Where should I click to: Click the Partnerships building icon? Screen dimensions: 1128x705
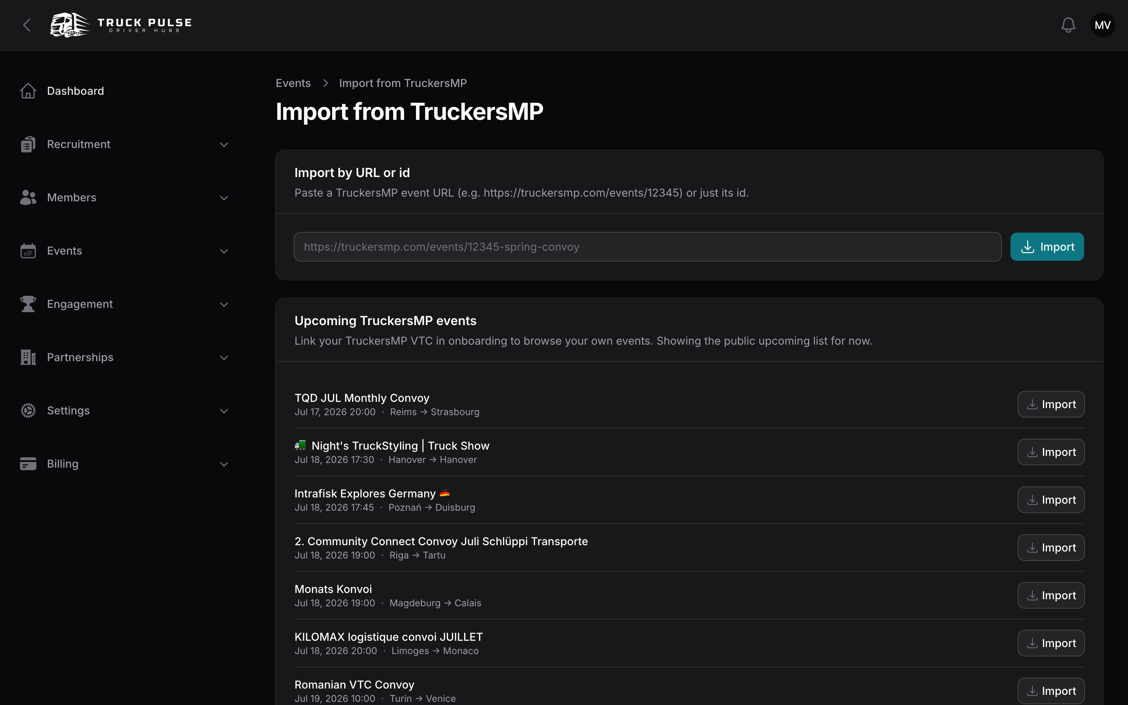tap(28, 357)
